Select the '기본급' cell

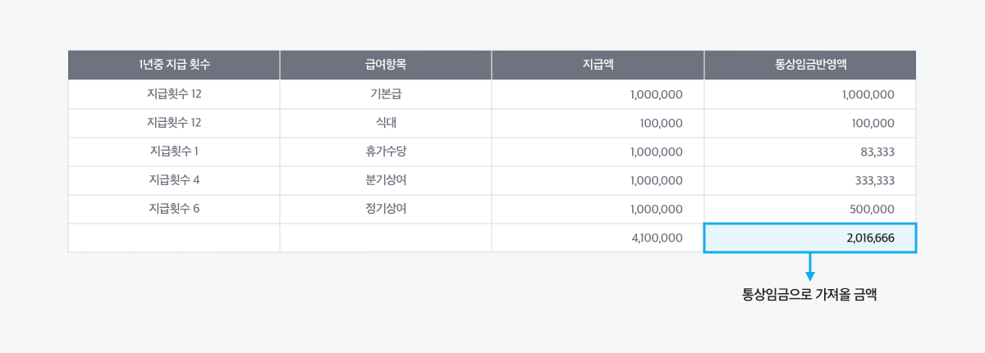[386, 94]
